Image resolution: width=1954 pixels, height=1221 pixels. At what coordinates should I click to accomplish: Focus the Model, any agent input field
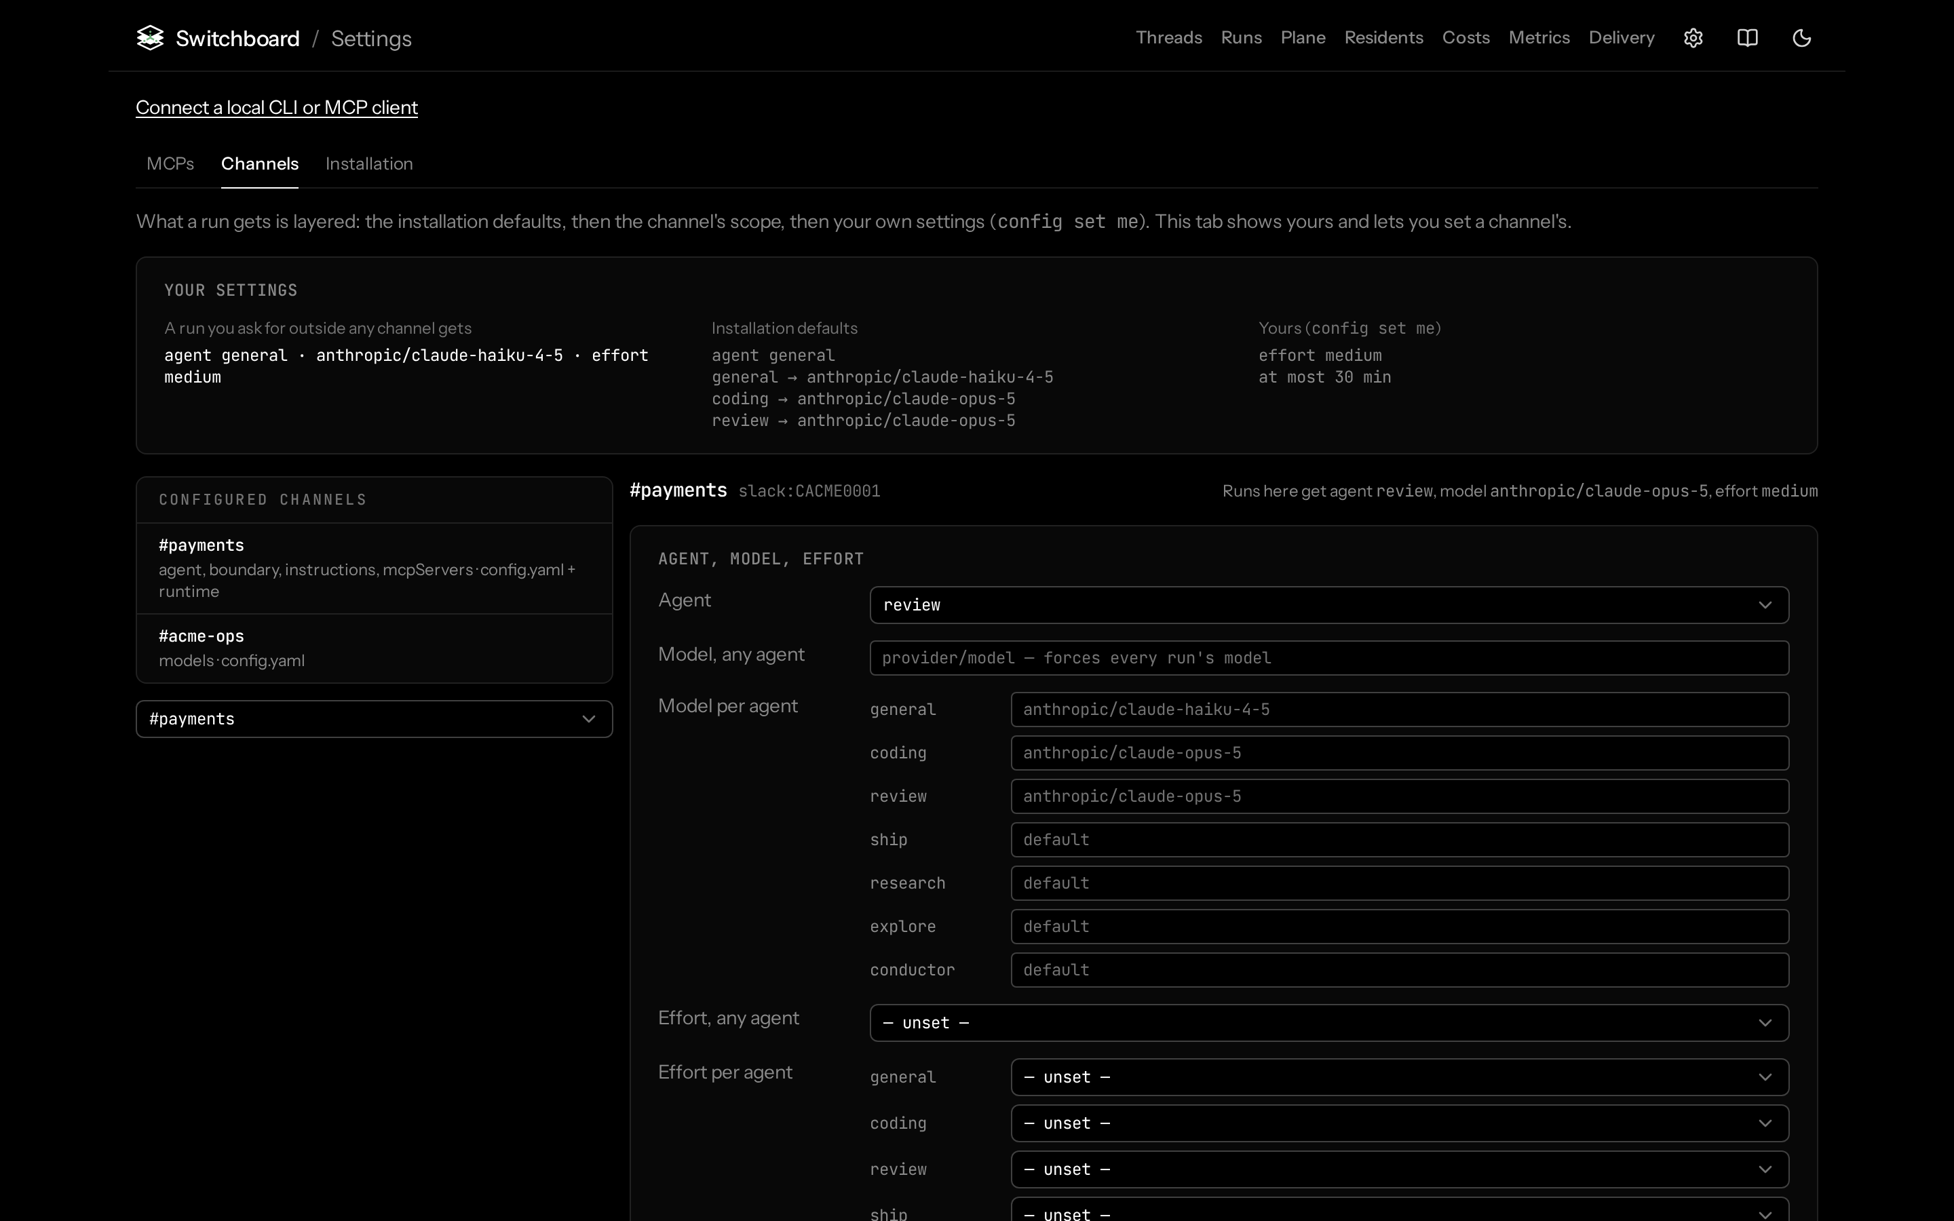click(x=1329, y=658)
